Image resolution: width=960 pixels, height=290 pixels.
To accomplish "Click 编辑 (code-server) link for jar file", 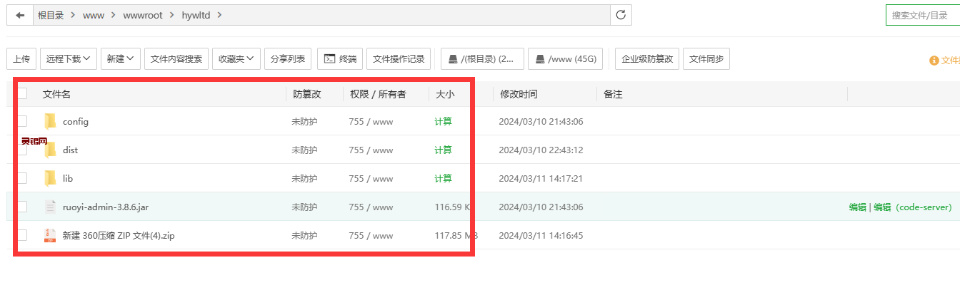I will 912,207.
